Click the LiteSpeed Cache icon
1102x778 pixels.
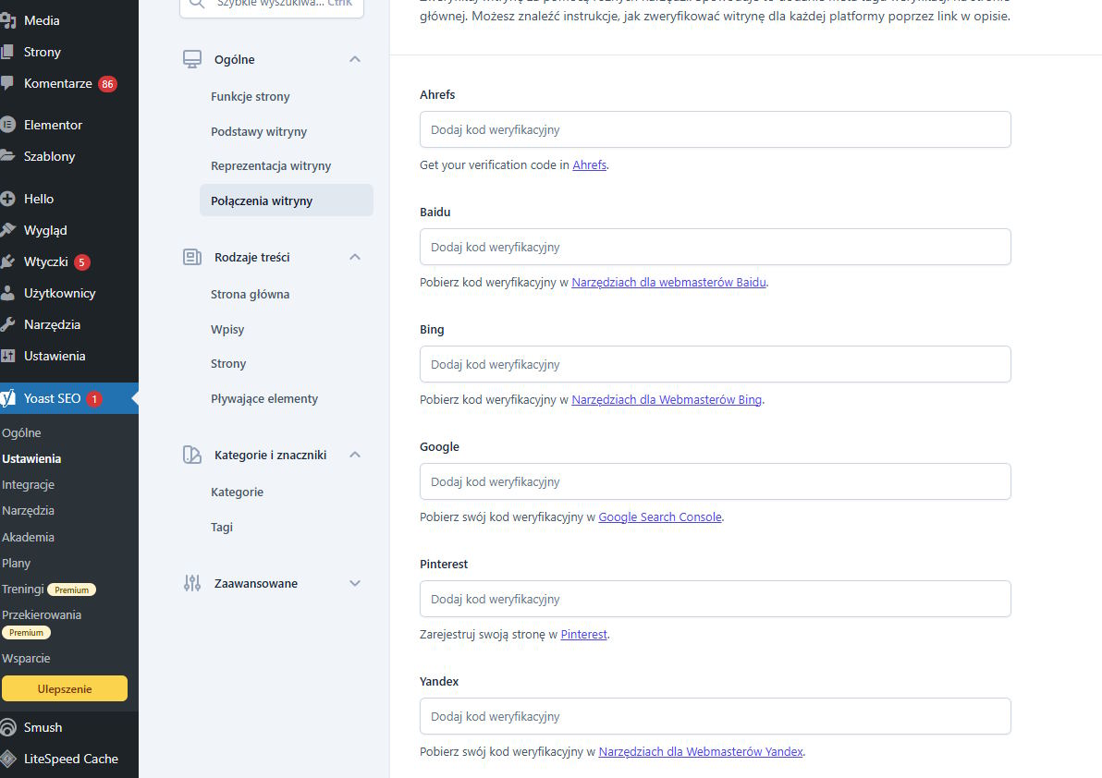(9, 759)
